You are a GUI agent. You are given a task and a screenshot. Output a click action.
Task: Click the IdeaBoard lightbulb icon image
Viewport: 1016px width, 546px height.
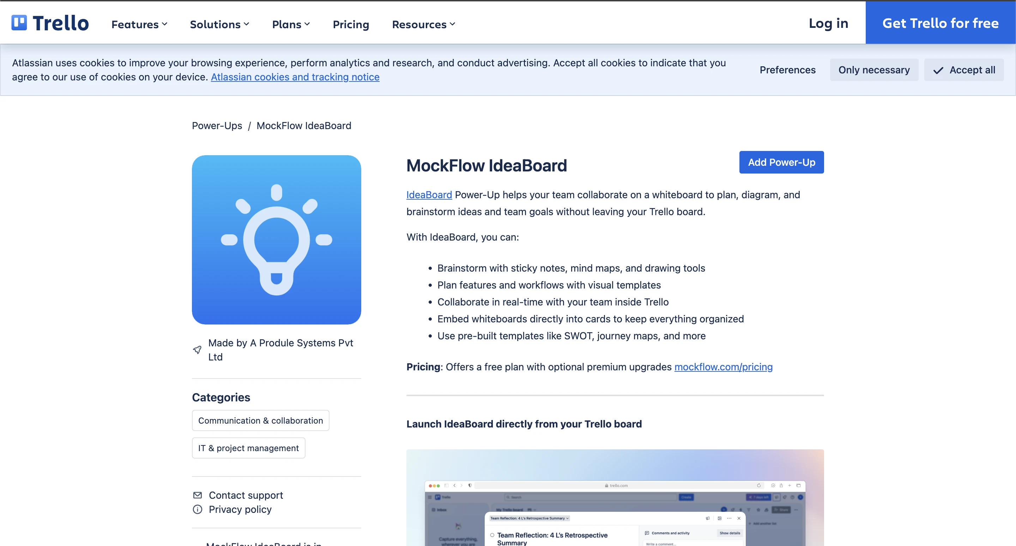[277, 240]
